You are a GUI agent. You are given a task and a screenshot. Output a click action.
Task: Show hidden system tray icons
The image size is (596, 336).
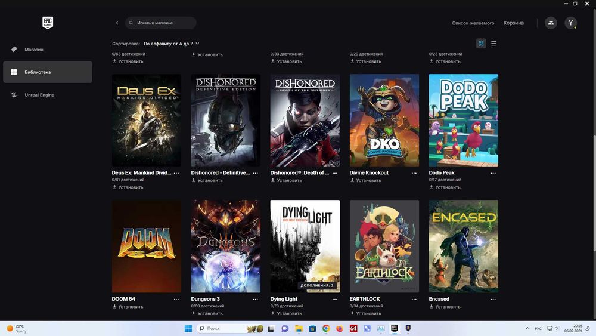point(527,328)
